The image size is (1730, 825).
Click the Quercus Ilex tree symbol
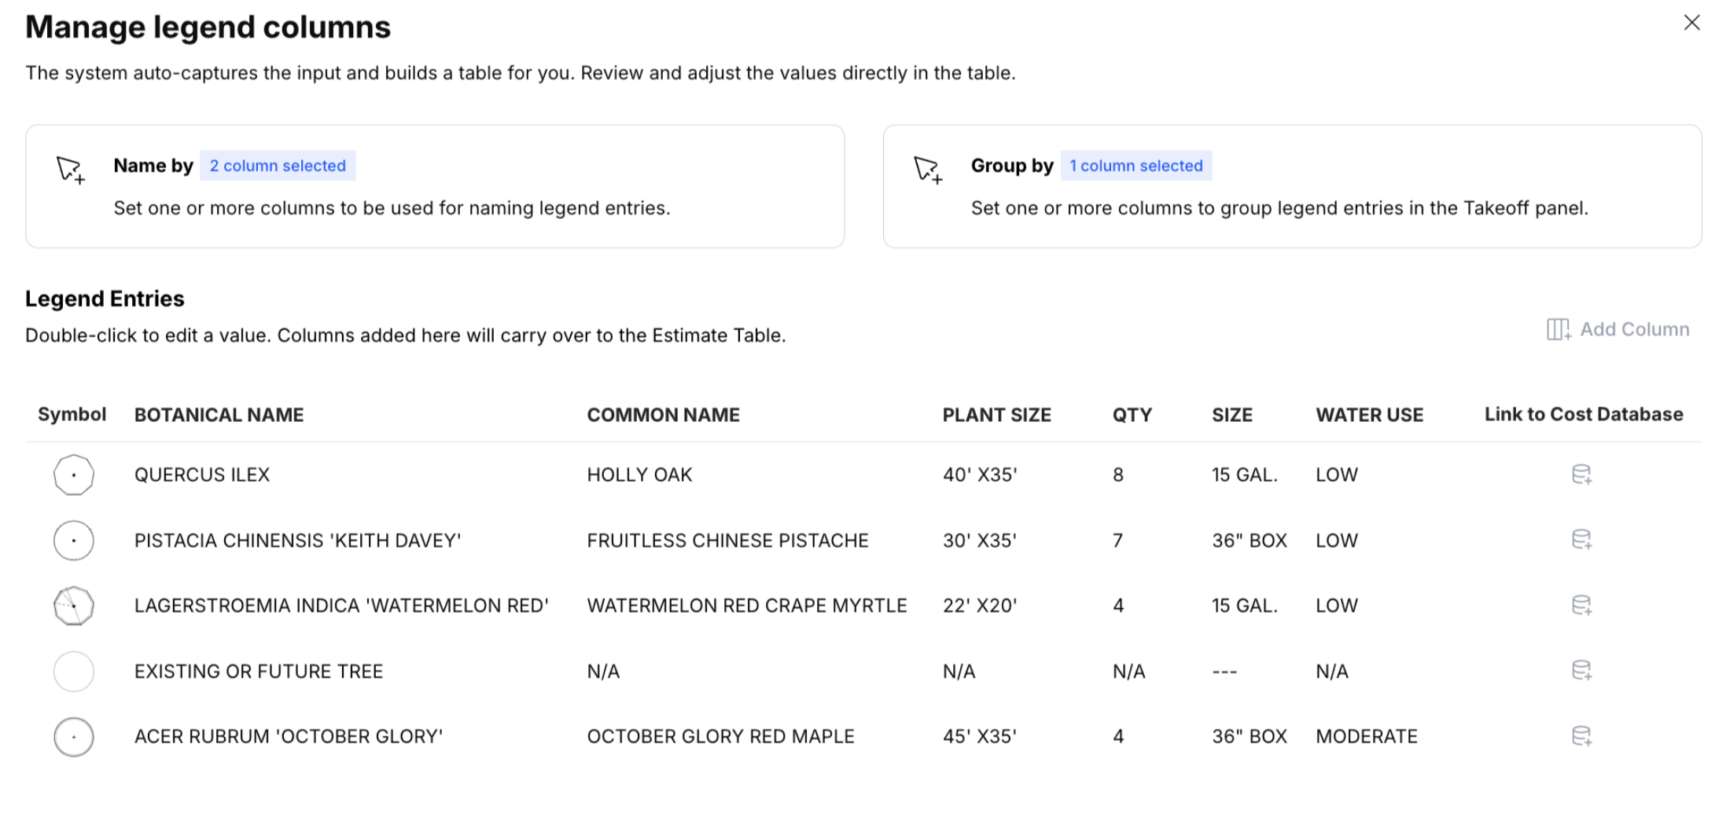tap(74, 475)
